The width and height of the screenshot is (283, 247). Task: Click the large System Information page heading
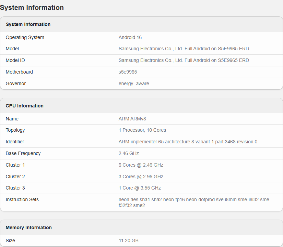coord(32,8)
